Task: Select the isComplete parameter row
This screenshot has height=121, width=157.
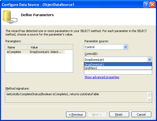Action: pos(35,52)
